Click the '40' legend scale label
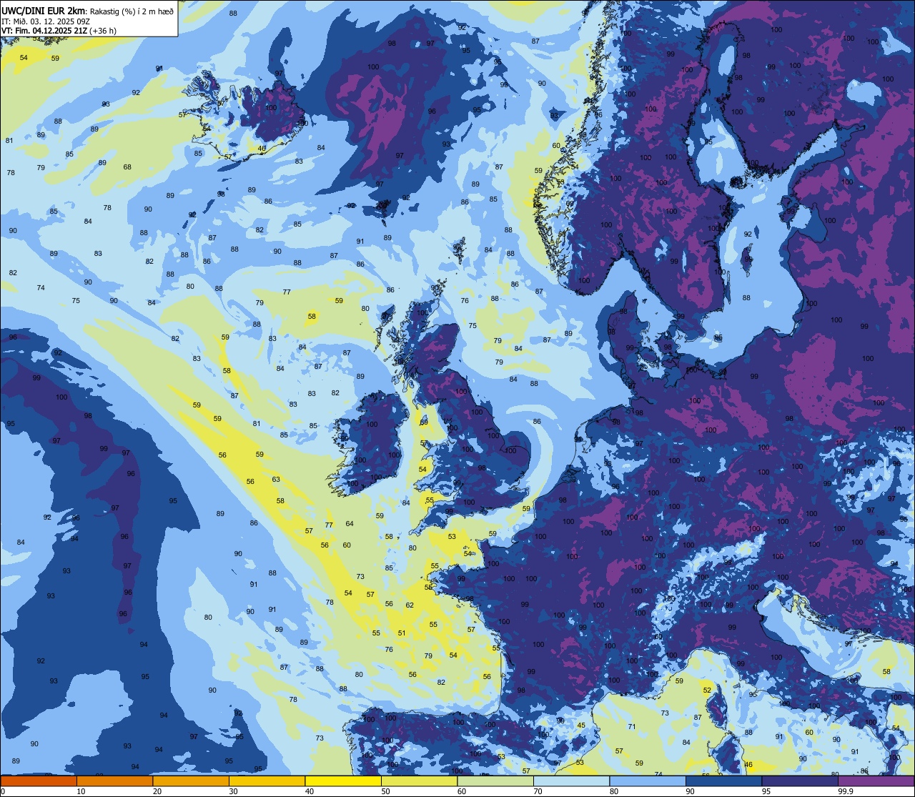The image size is (915, 797). pyautogui.click(x=310, y=791)
